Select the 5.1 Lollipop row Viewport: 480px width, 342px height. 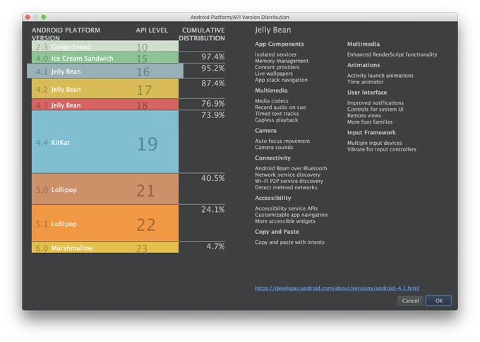(x=105, y=223)
